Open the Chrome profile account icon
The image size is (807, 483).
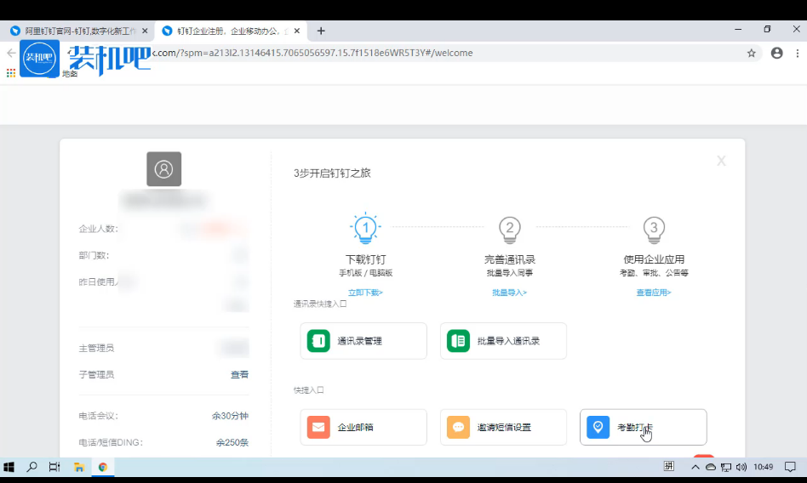[776, 53]
